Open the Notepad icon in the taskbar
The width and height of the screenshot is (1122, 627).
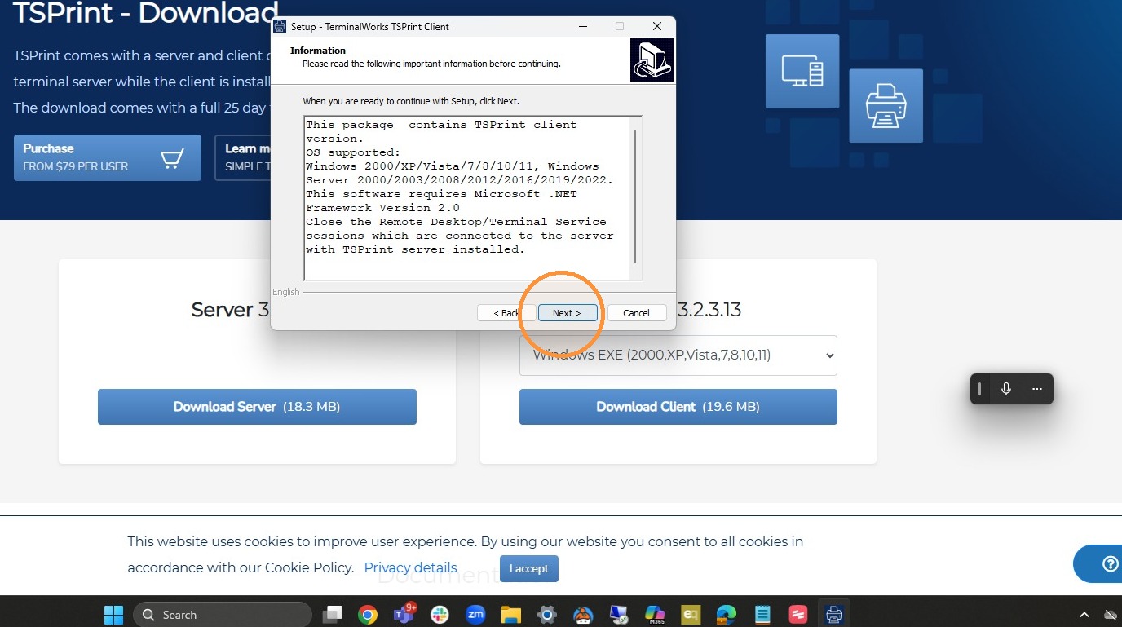click(762, 615)
